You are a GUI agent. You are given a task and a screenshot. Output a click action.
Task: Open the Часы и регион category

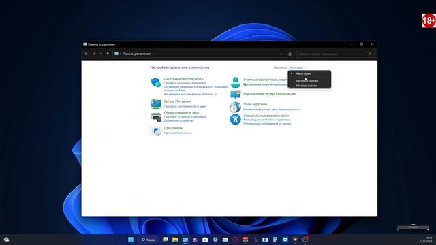(255, 104)
